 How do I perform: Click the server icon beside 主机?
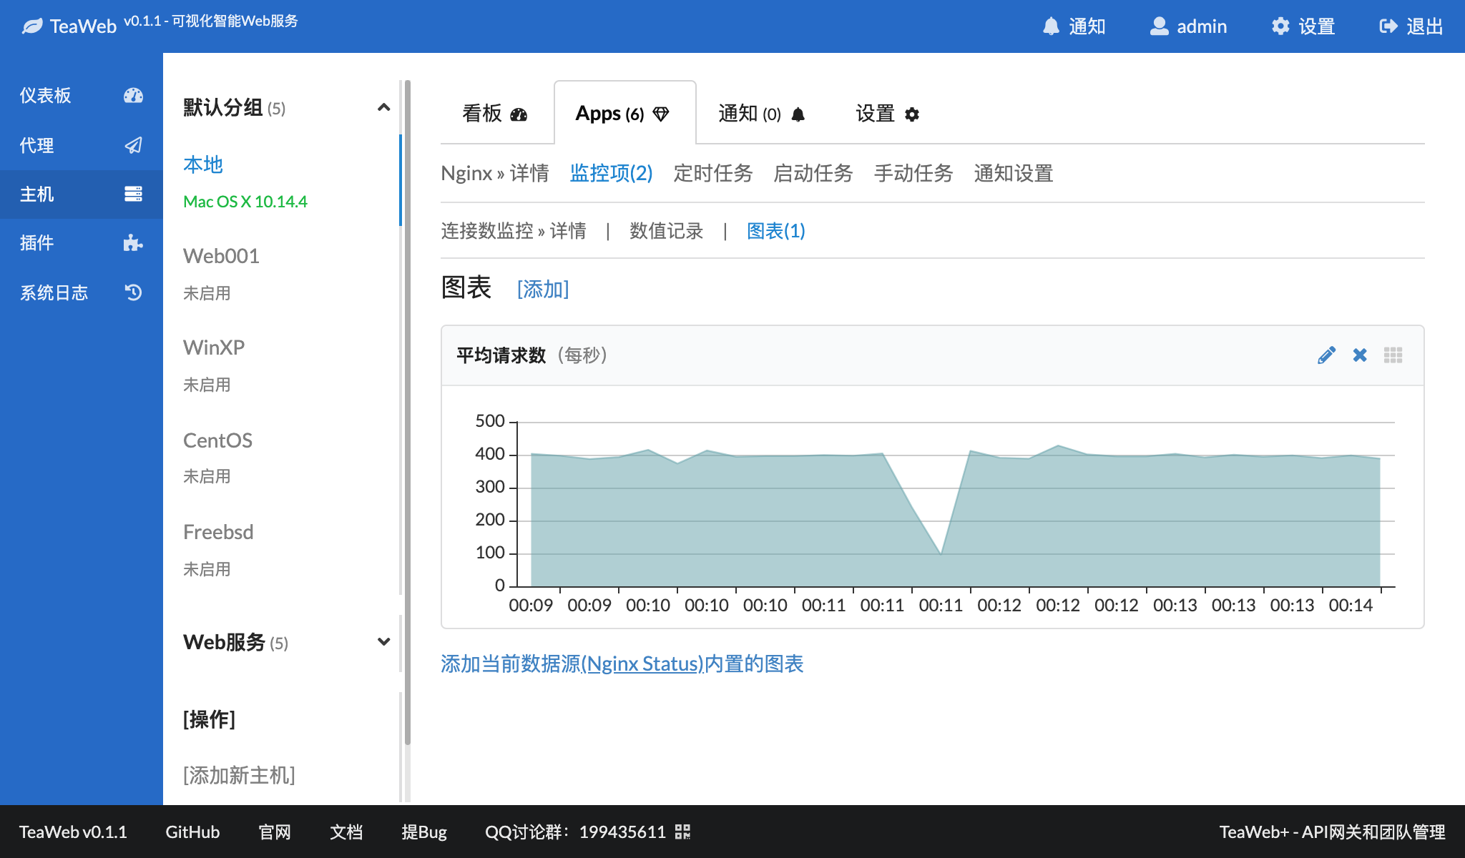(133, 194)
